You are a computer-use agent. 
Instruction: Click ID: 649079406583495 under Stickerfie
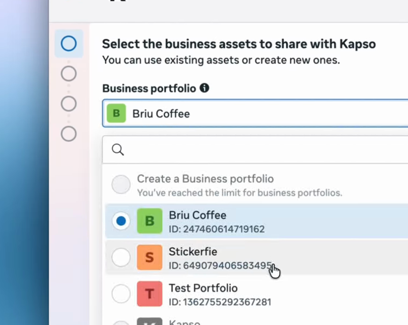coord(220,265)
